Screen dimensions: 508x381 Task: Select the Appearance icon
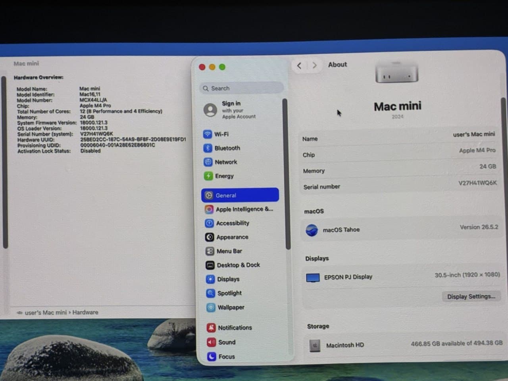click(x=210, y=237)
